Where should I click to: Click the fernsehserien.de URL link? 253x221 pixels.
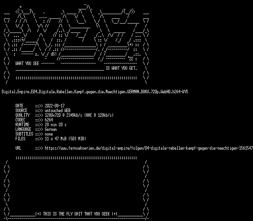coord(148,149)
